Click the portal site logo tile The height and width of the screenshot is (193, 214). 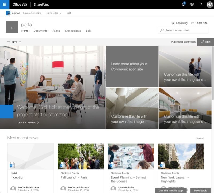[13, 27]
